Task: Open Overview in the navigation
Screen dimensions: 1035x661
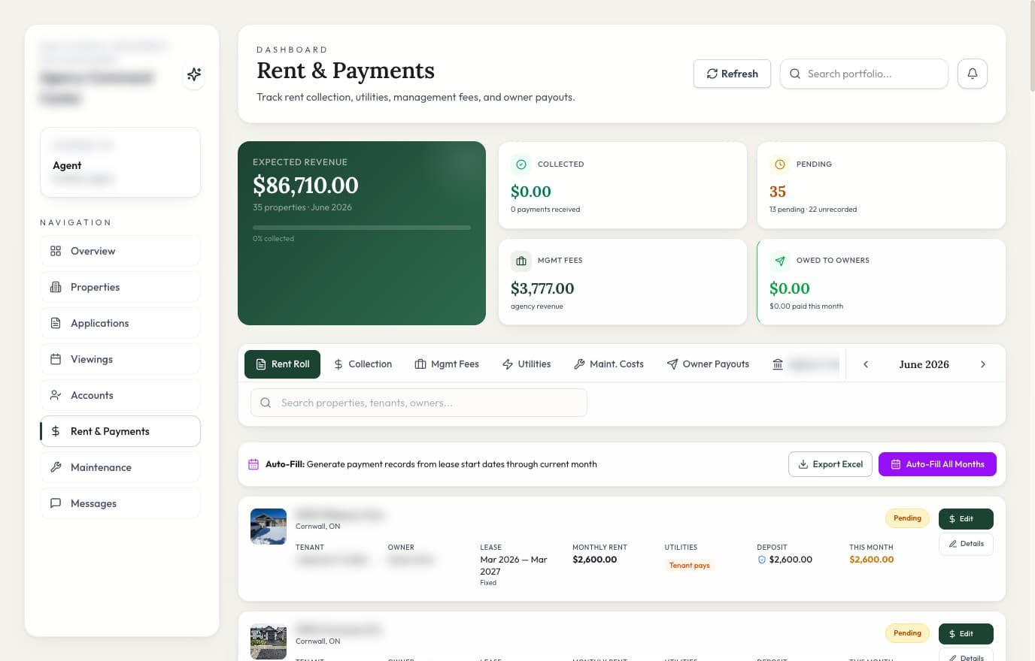Action: (120, 251)
